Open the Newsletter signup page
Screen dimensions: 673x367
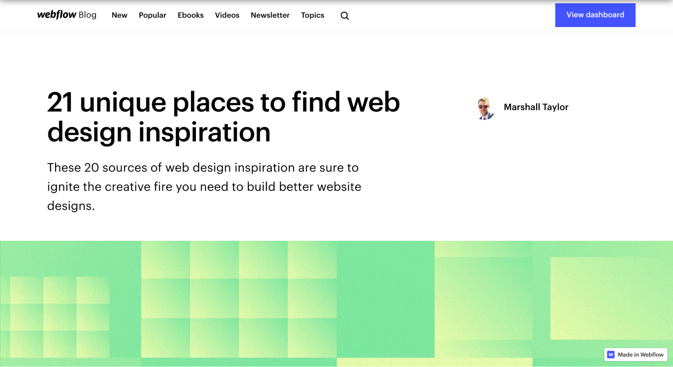pos(270,15)
